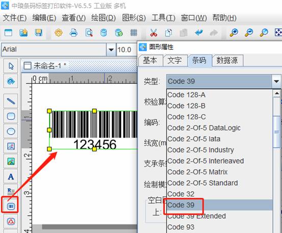Viewport: 282px width, 233px height.
Task: Click the zoom in magnifier icon
Action: coord(234,33)
